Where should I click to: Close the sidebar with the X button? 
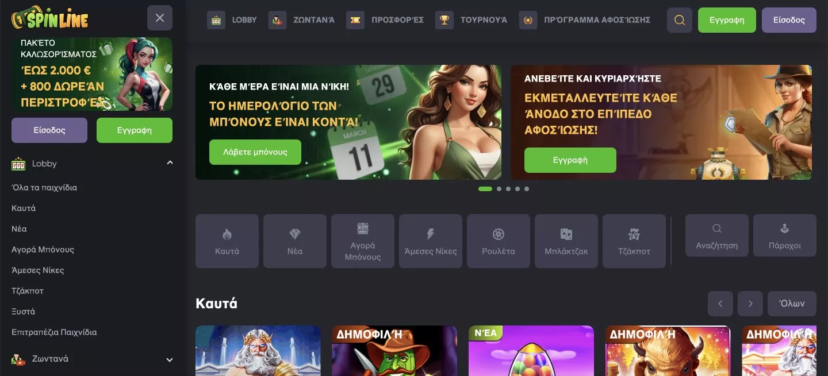[x=160, y=18]
